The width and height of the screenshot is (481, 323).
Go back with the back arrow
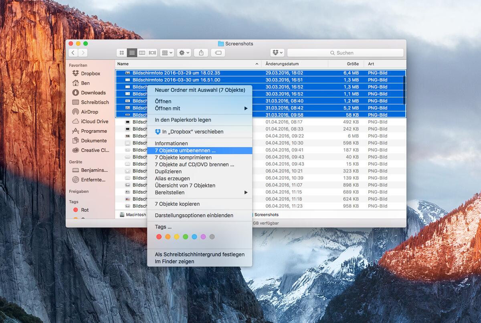tap(73, 53)
